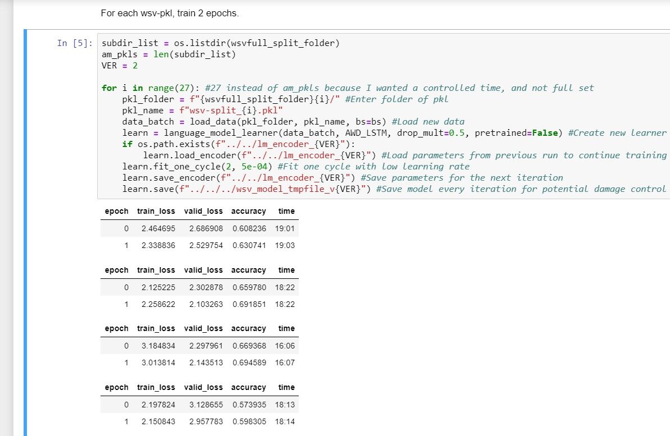Select the accuracy value 0.691851
Image resolution: width=670 pixels, height=436 pixels.
tap(249, 304)
